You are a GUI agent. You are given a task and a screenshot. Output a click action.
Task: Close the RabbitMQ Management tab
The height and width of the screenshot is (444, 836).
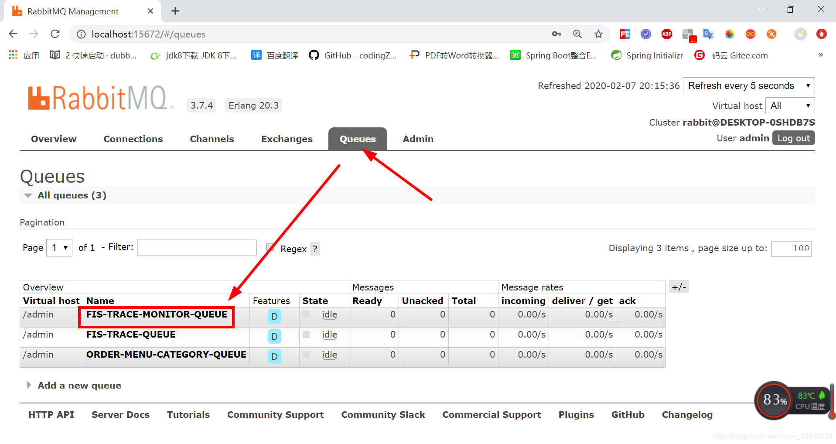150,11
